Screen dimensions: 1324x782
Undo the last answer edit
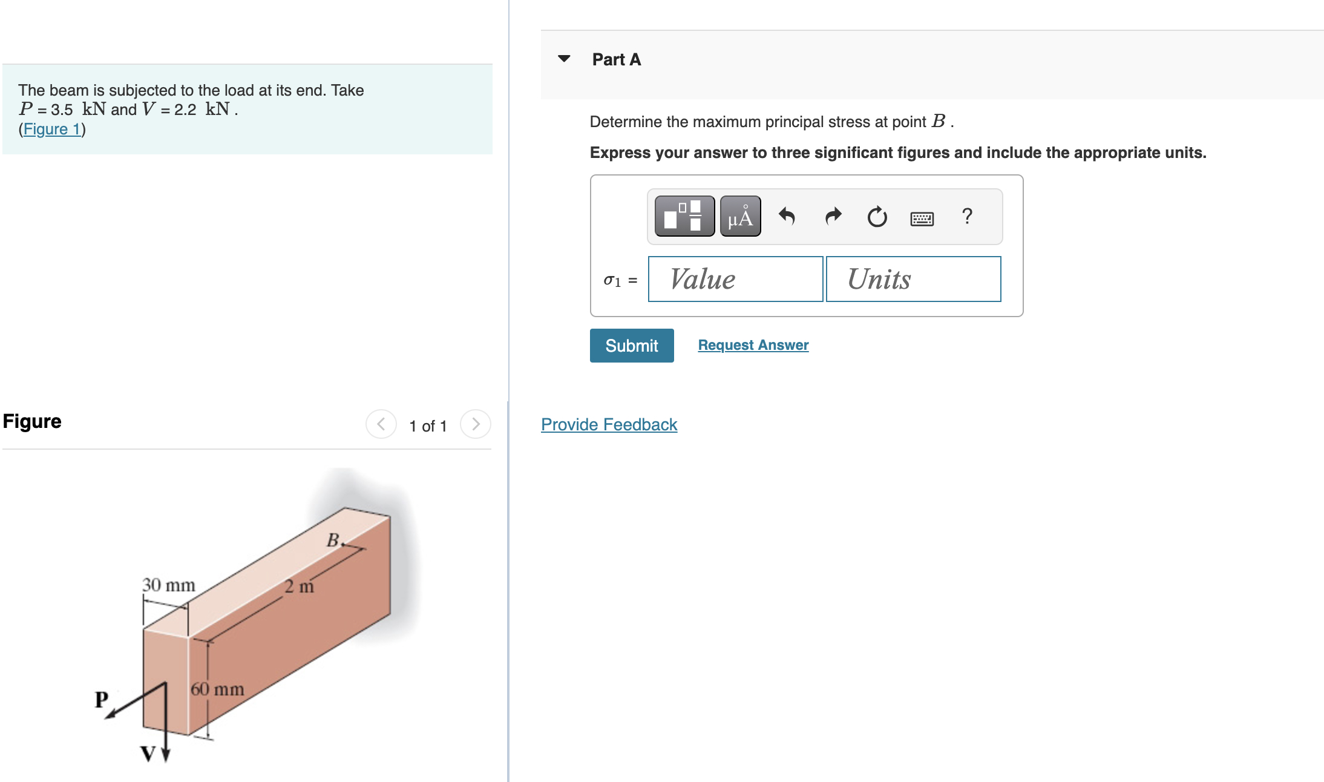[x=787, y=217]
